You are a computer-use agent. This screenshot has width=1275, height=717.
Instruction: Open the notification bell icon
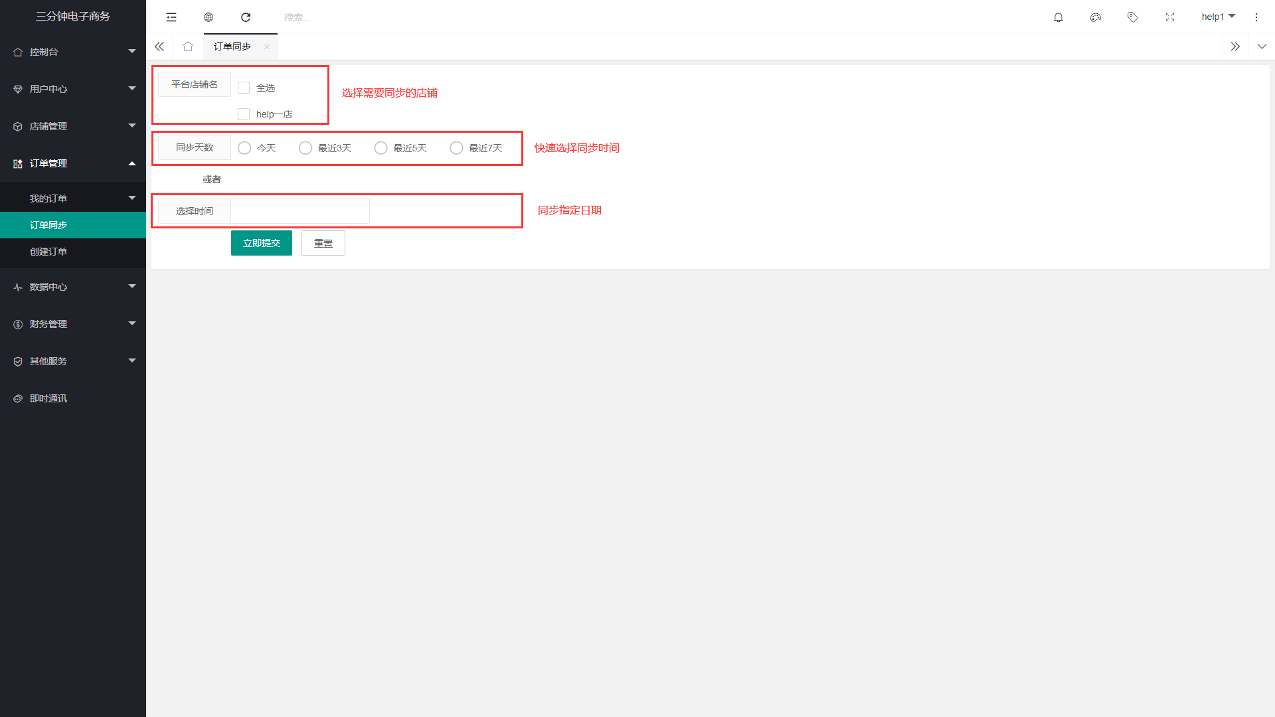pyautogui.click(x=1059, y=17)
